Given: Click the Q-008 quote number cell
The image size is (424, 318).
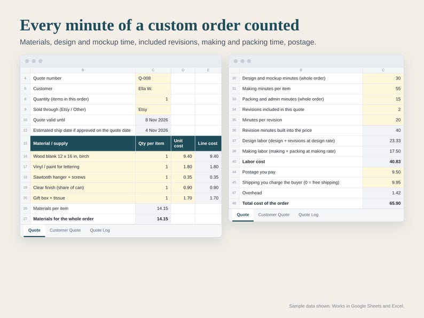Looking at the screenshot, I should tap(153, 78).
